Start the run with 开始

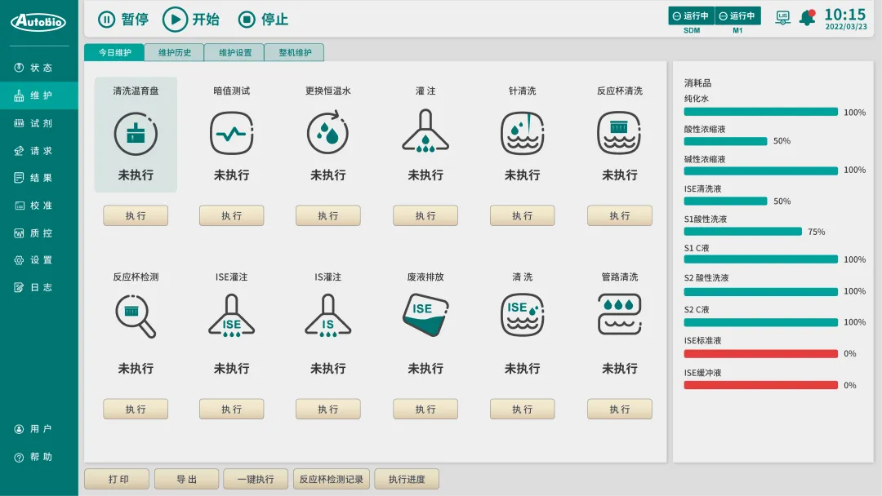[x=191, y=20]
